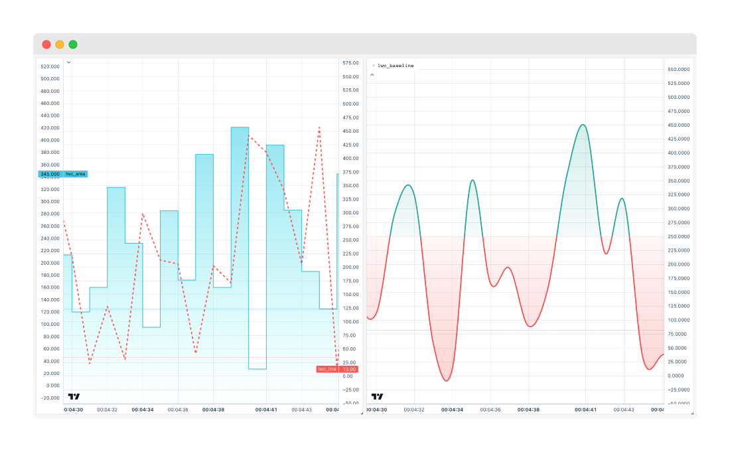Click the 00:04:38 time marker in right chart
This screenshot has height=452, width=730.
[x=528, y=410]
